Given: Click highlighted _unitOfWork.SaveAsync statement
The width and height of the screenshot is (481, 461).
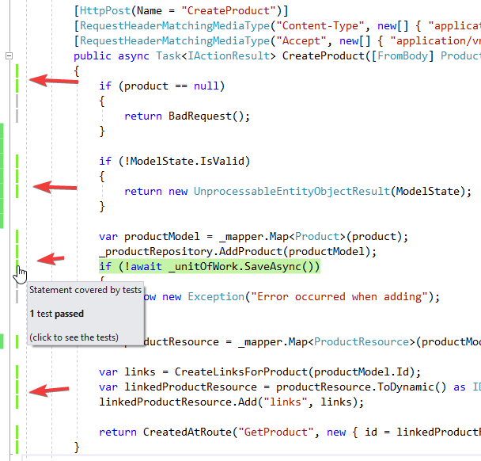Looking at the screenshot, I should pyautogui.click(x=210, y=267).
